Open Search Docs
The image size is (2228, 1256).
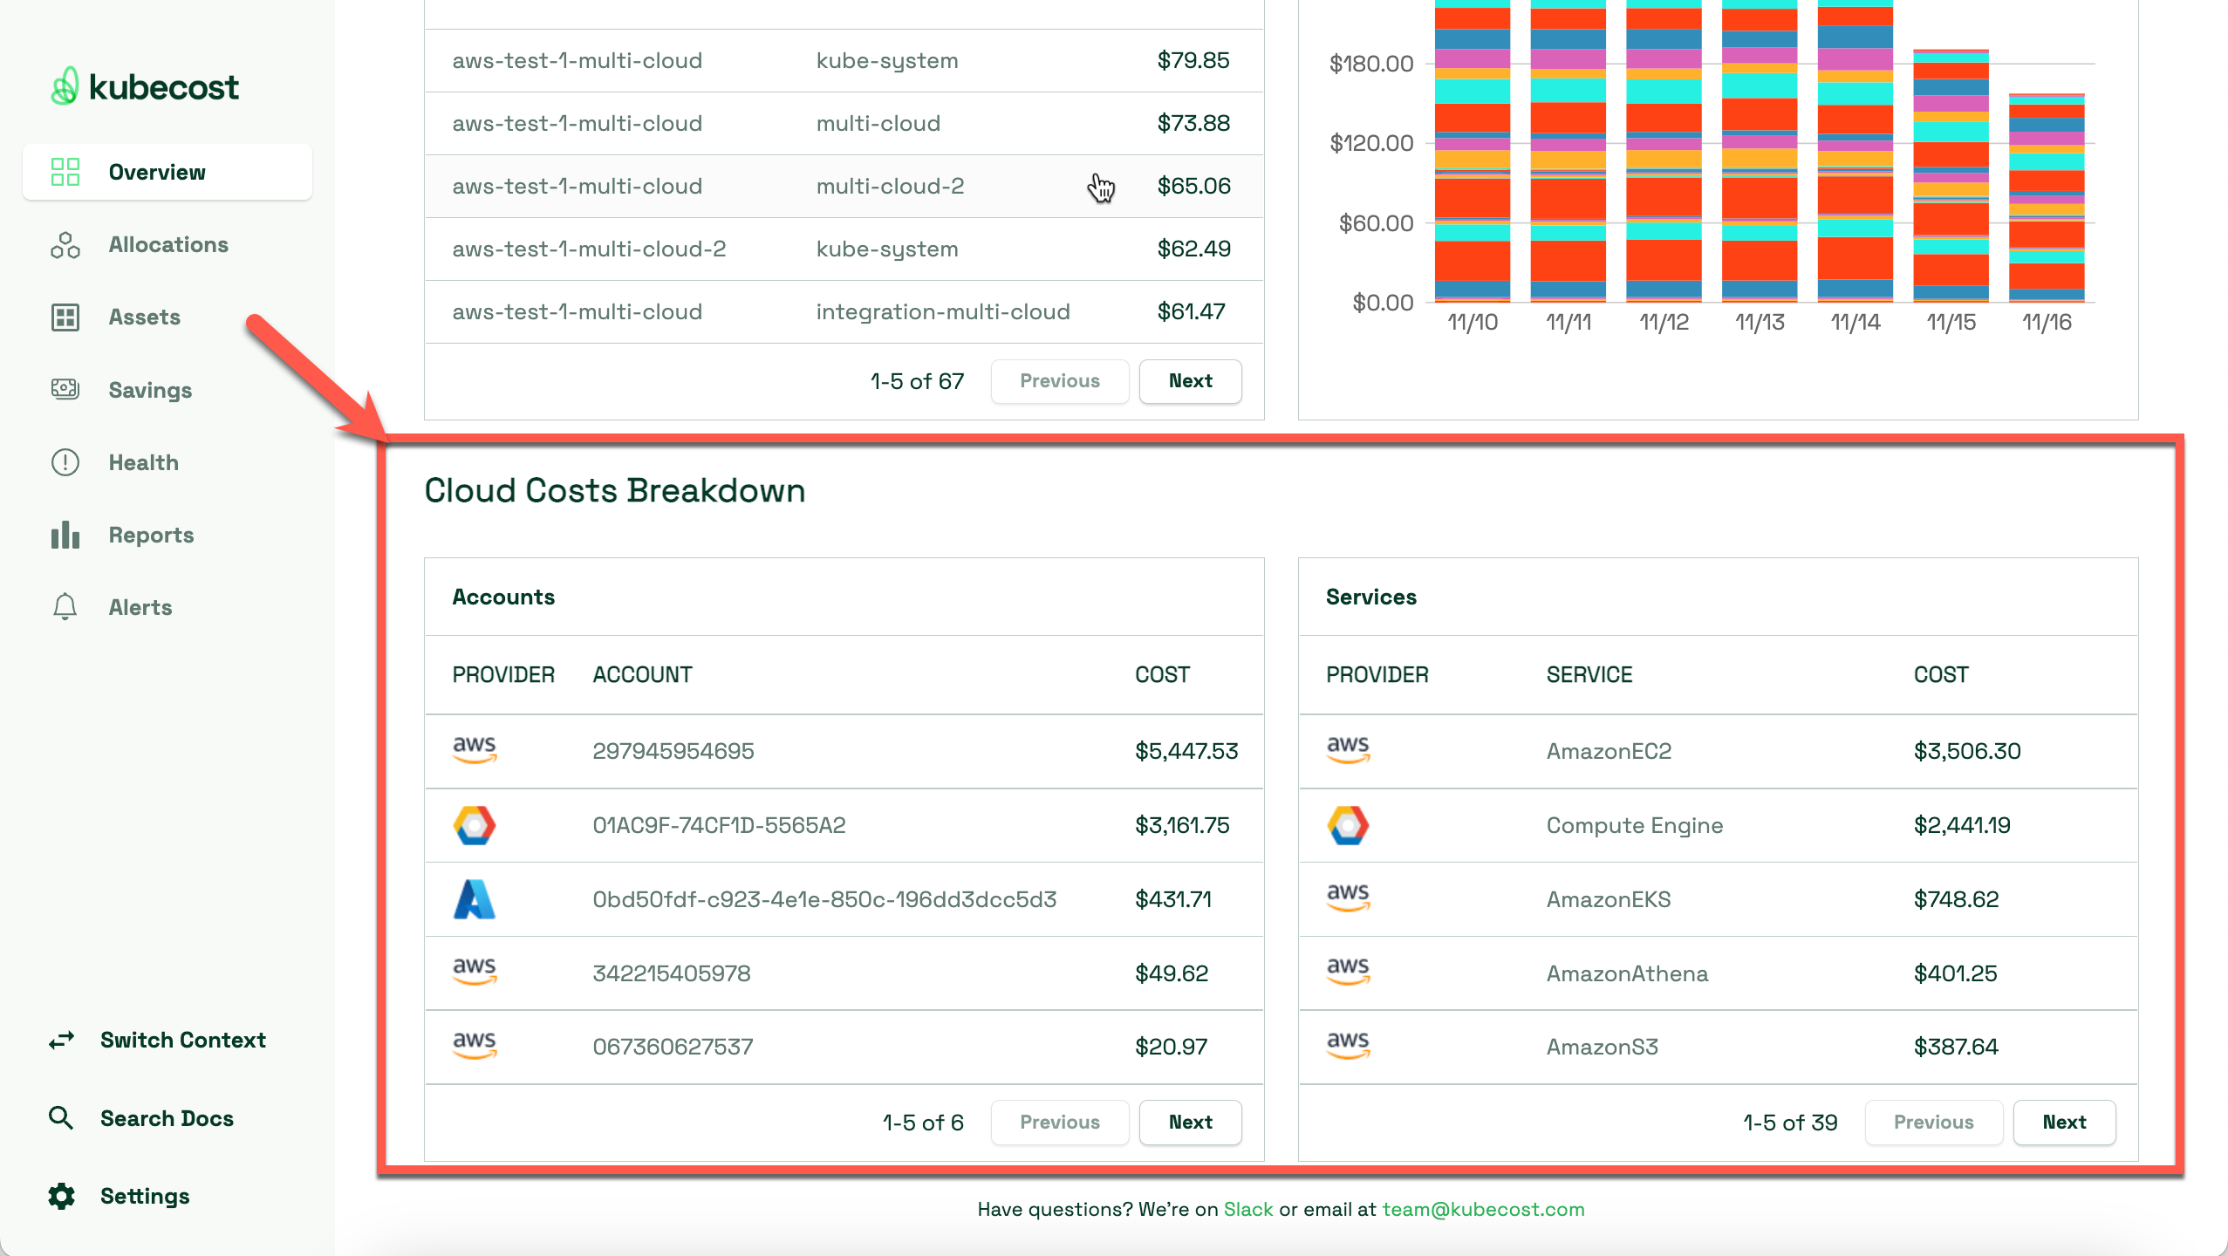click(141, 1118)
